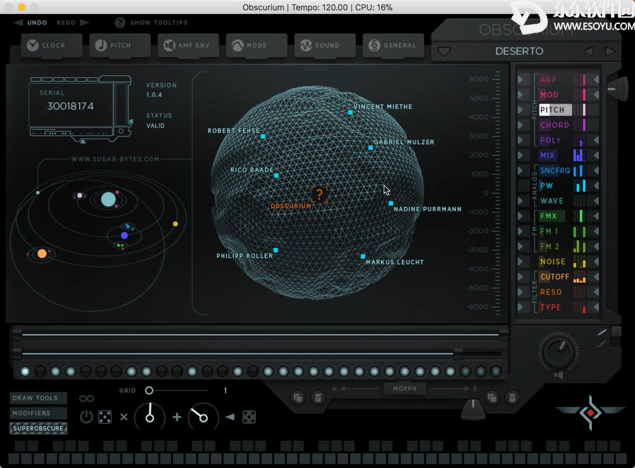Click the Morph button
Image resolution: width=635 pixels, height=468 pixels.
[x=405, y=389]
